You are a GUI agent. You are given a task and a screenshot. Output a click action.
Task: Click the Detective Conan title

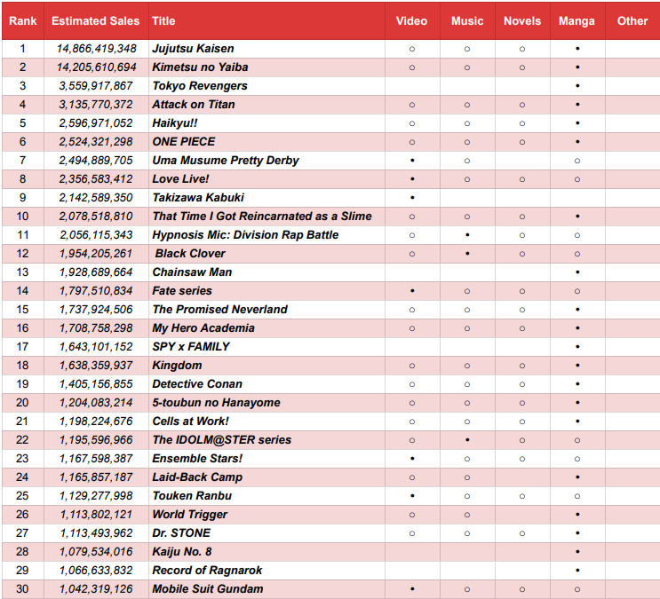coord(197,384)
